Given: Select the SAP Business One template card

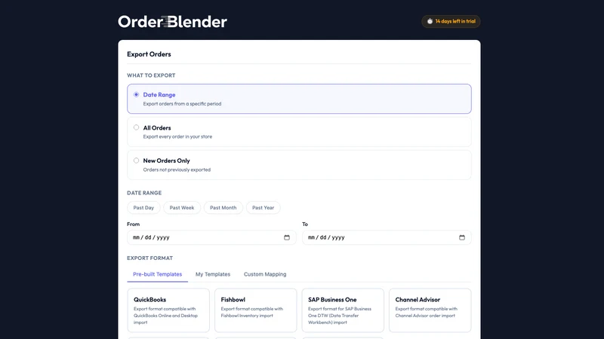Looking at the screenshot, I should tap(343, 310).
